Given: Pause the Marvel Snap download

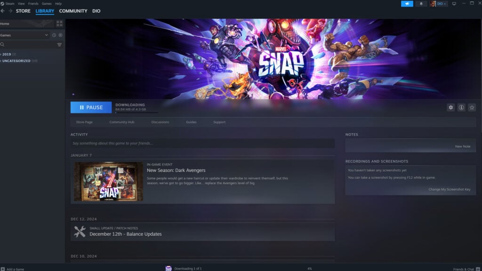Looking at the screenshot, I should pos(91,107).
